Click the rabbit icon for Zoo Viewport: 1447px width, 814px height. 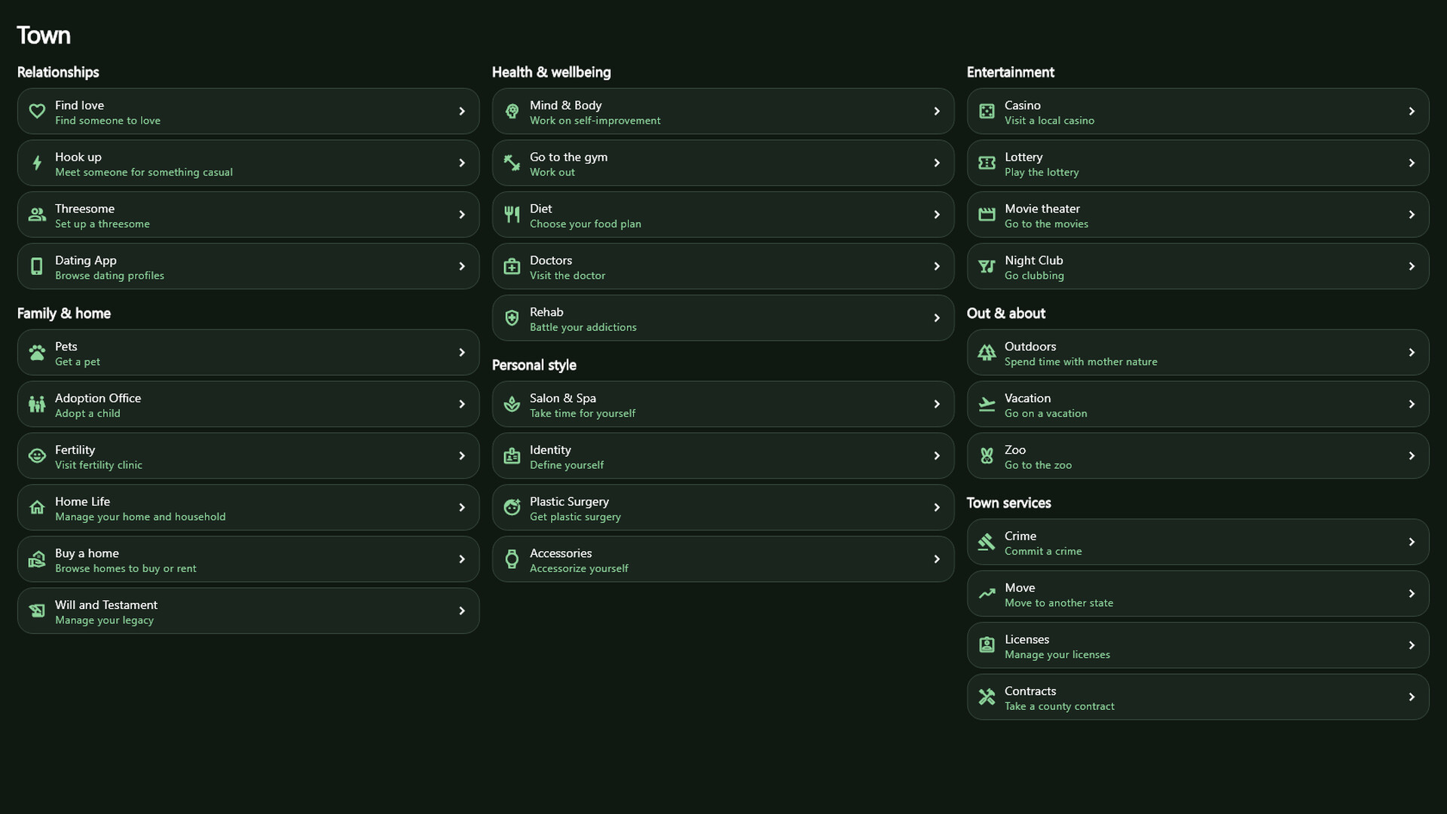(987, 456)
